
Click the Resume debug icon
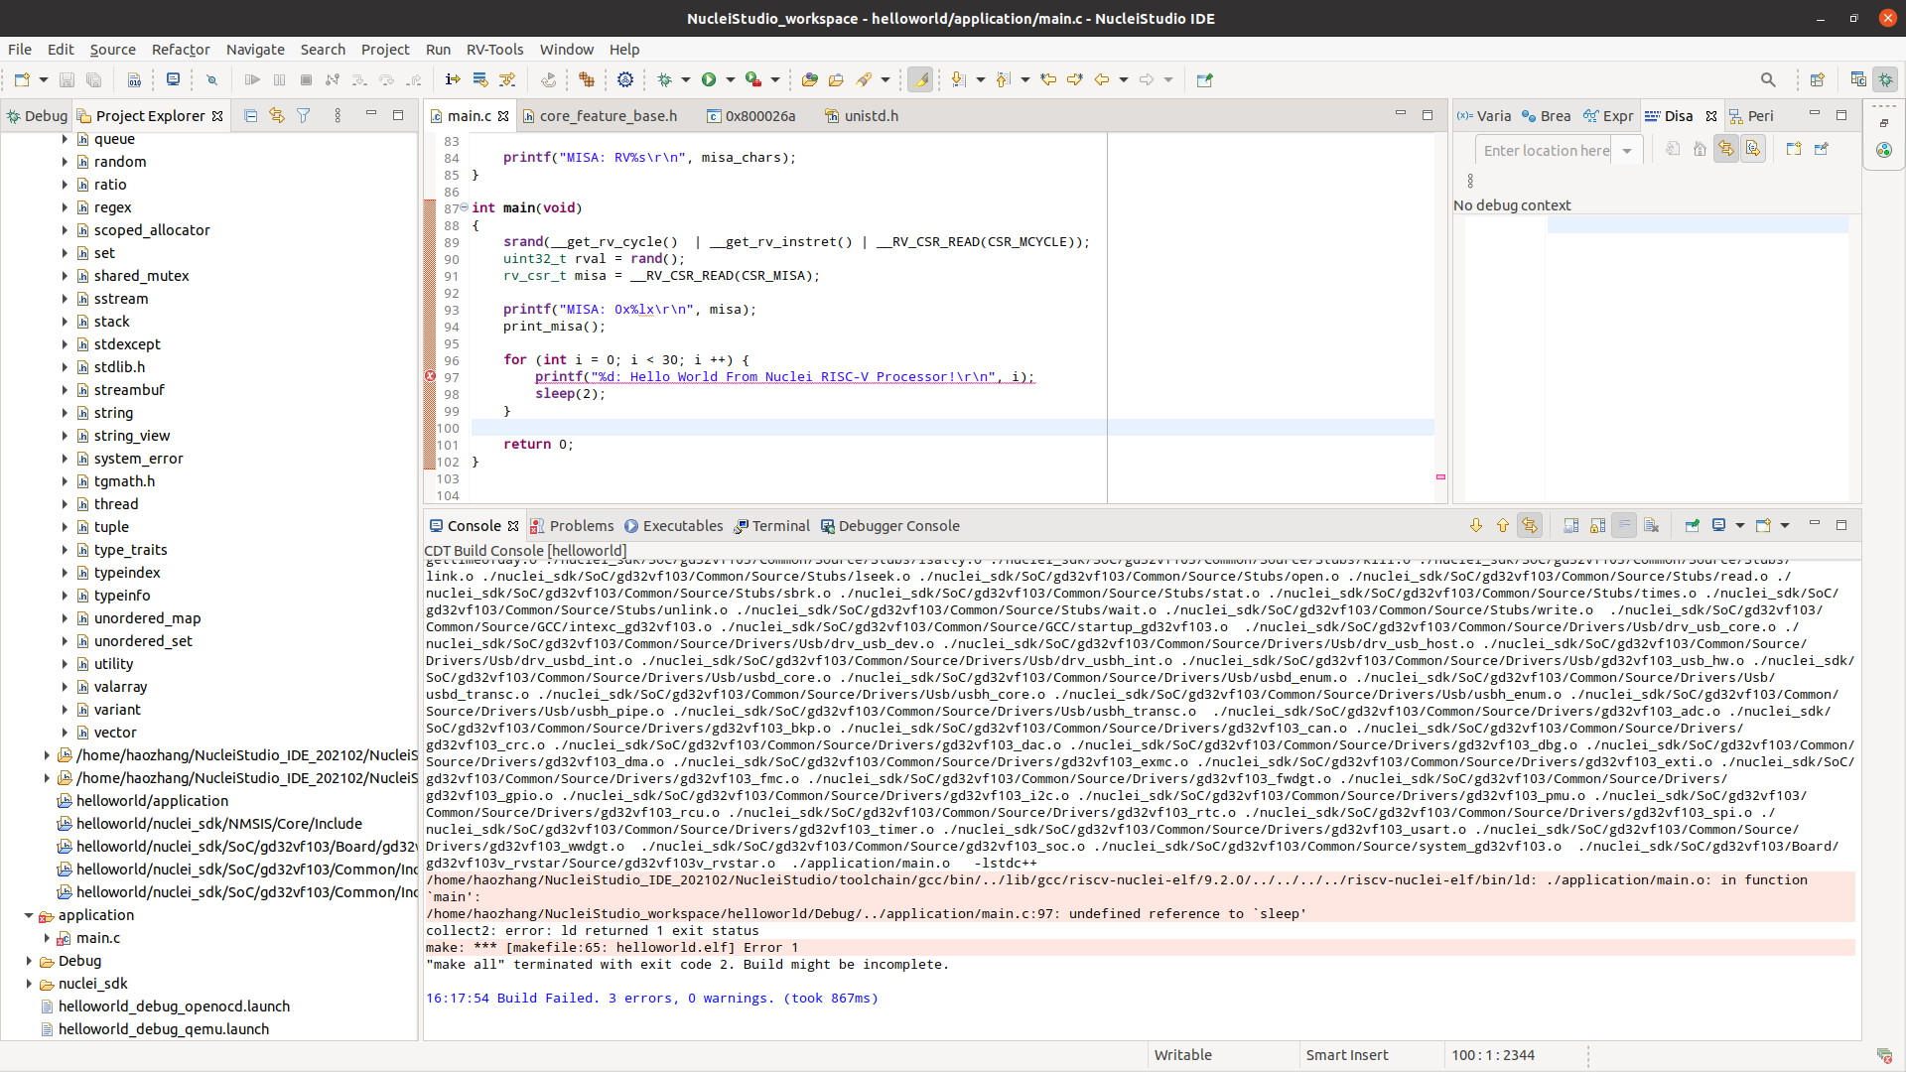point(252,80)
